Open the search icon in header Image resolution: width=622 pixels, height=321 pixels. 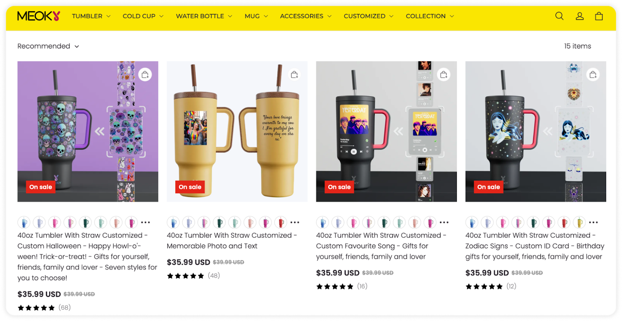click(x=559, y=16)
